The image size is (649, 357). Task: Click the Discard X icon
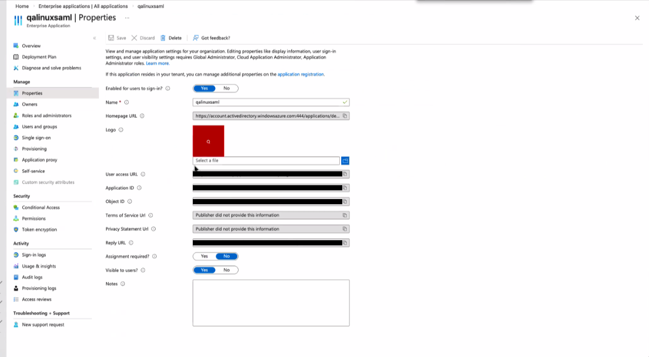click(135, 38)
